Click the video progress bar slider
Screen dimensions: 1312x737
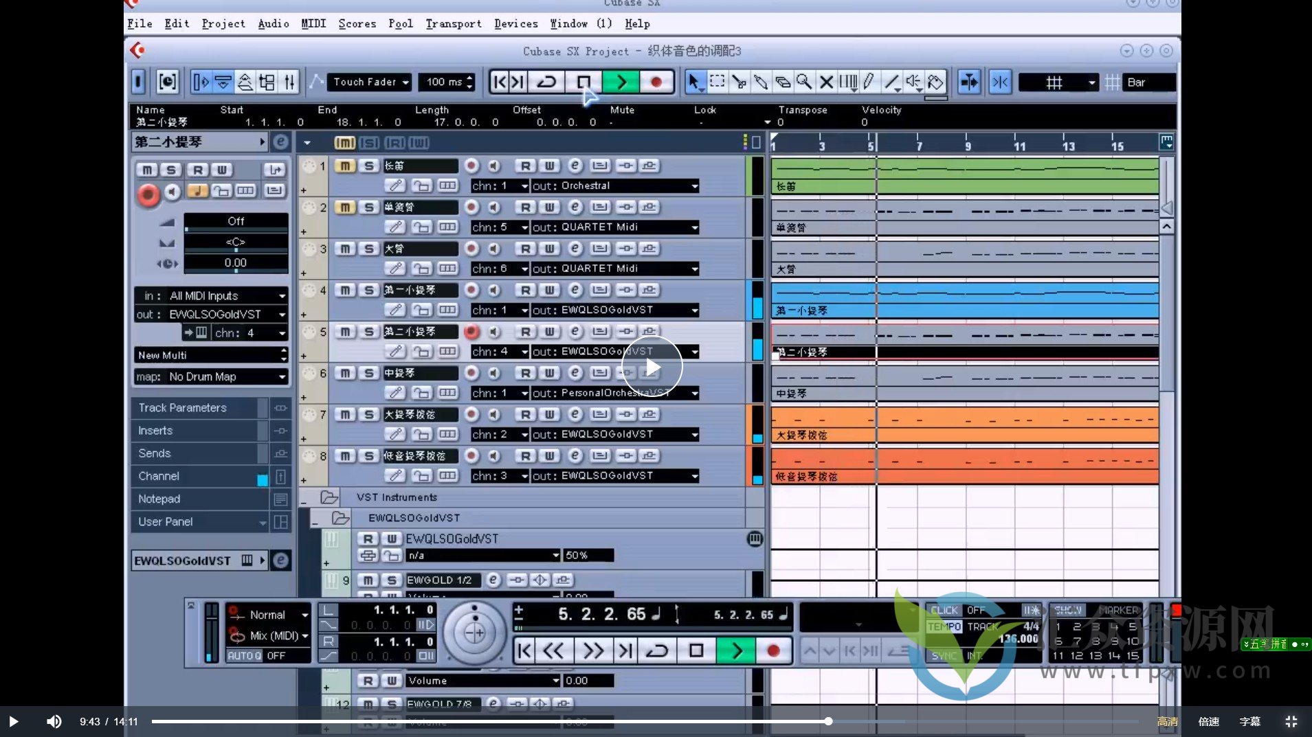[828, 721]
